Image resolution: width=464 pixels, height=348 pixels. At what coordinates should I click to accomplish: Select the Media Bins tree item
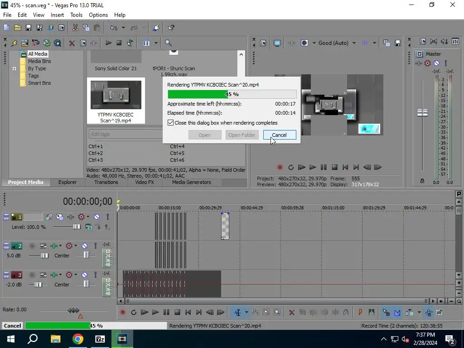tap(39, 61)
